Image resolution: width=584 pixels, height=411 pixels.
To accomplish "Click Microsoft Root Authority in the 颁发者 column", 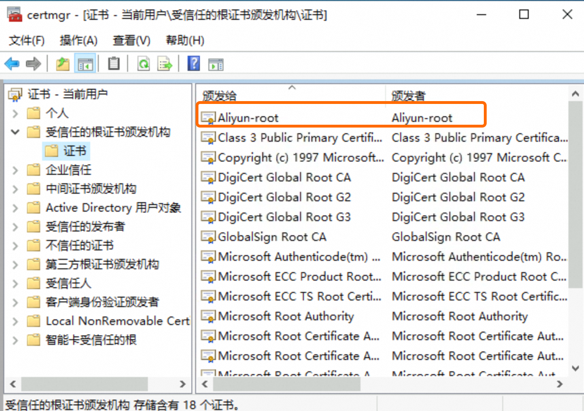I will 460,317.
